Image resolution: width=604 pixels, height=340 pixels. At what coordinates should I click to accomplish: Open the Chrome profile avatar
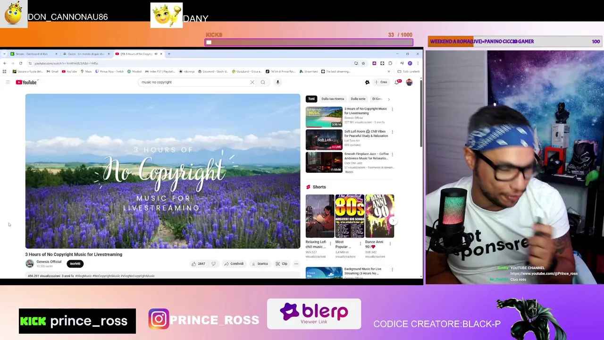(x=410, y=63)
